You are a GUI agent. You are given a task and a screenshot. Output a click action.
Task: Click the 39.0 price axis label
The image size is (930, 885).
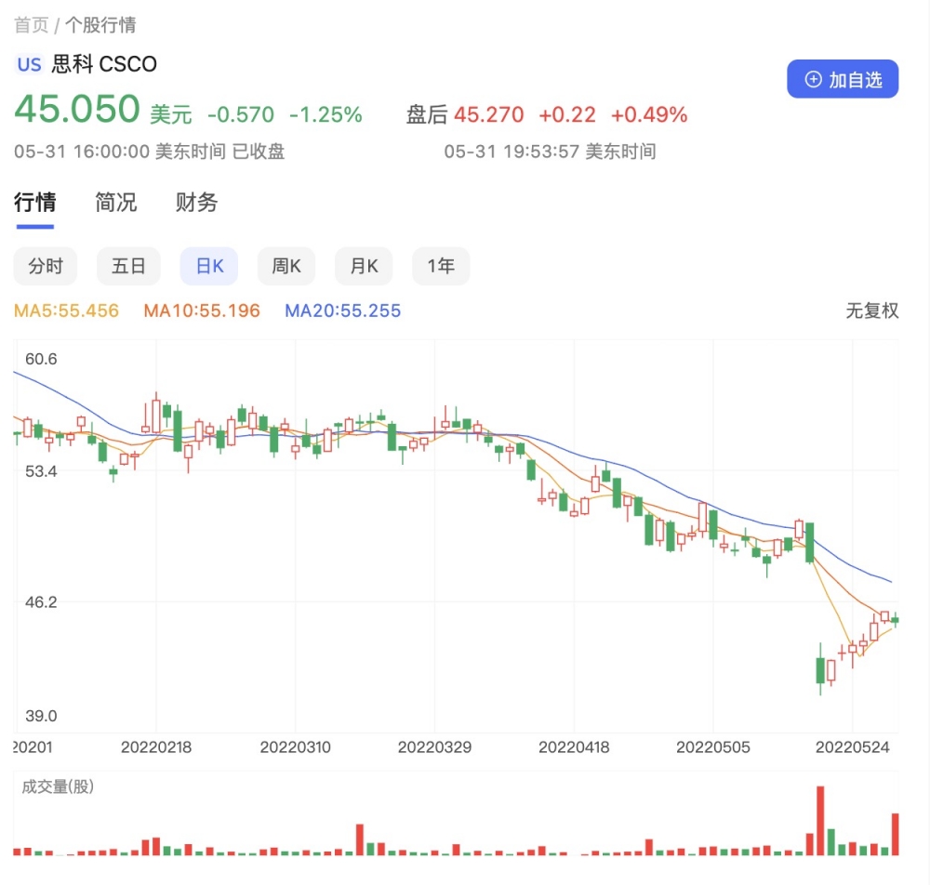coord(41,716)
